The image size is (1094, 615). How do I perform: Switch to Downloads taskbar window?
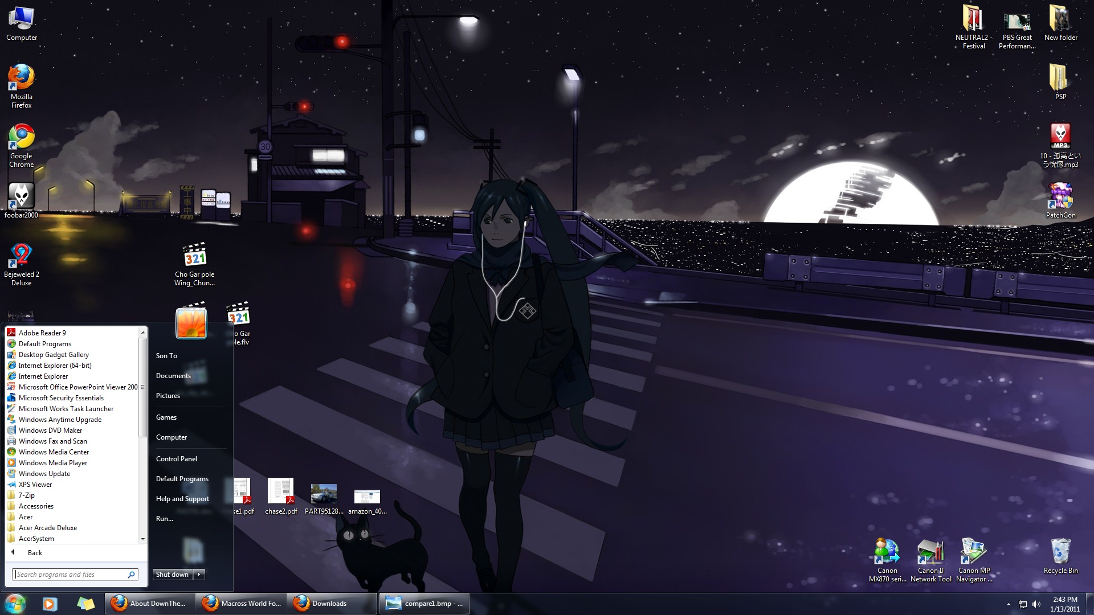coord(332,604)
